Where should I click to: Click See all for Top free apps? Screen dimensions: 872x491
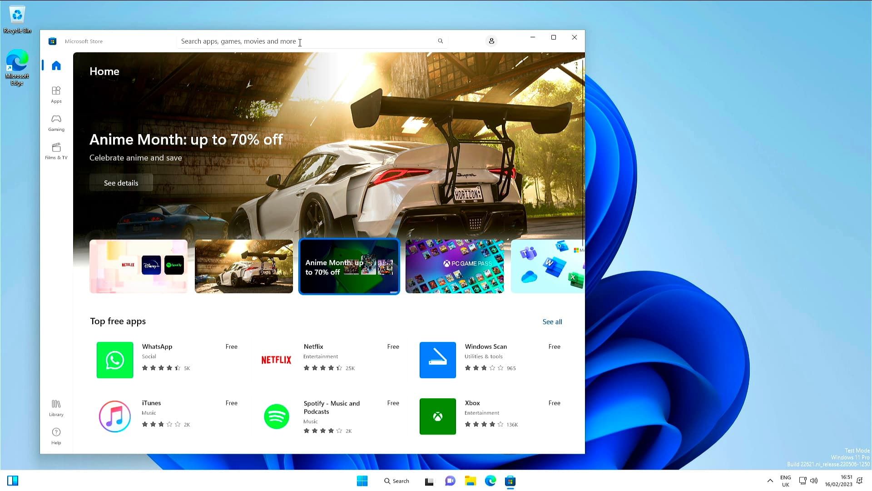(x=552, y=322)
